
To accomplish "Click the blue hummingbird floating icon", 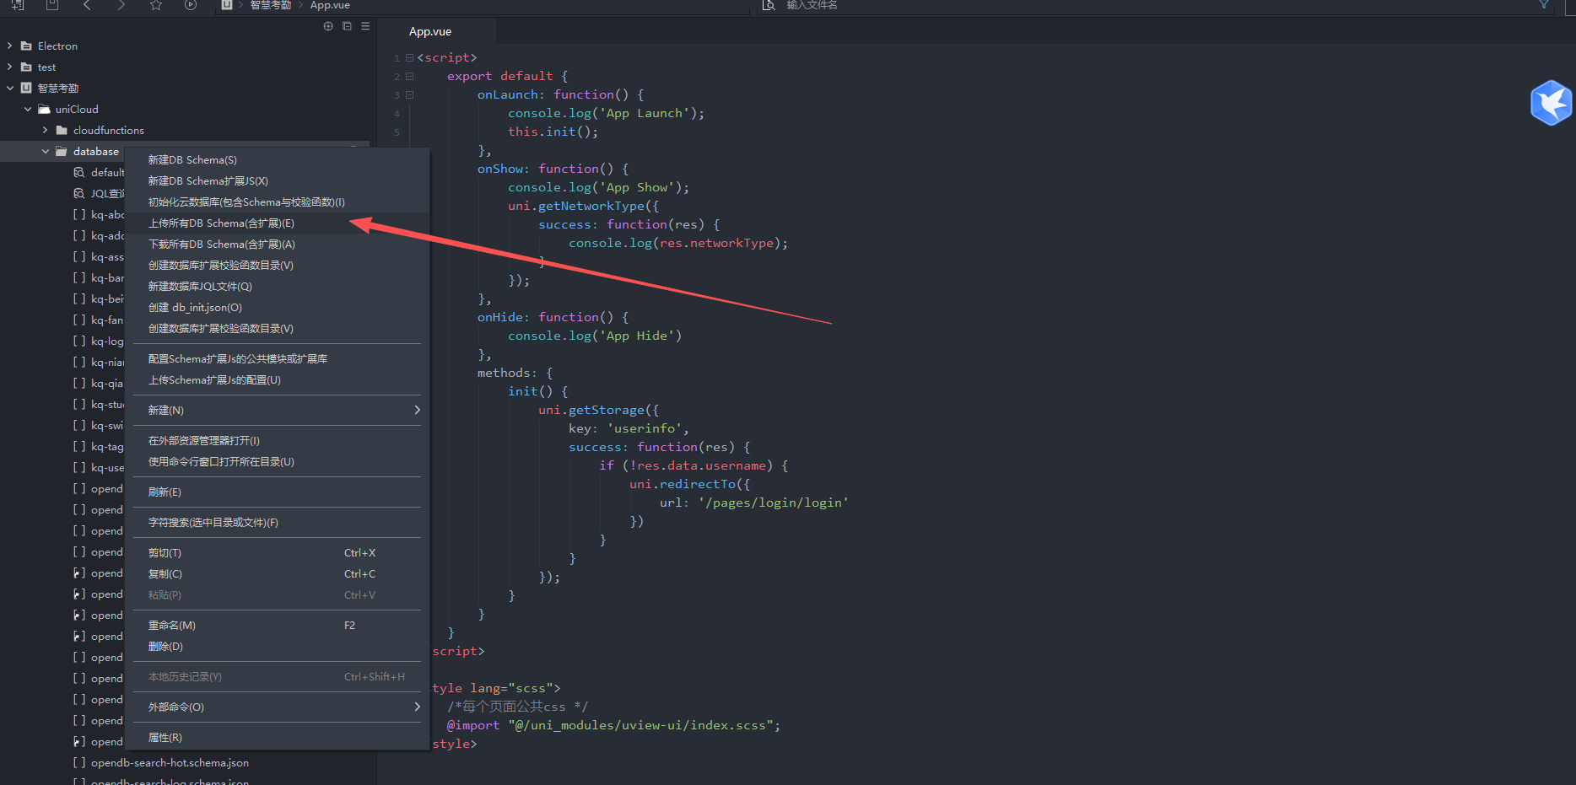I will tap(1551, 103).
